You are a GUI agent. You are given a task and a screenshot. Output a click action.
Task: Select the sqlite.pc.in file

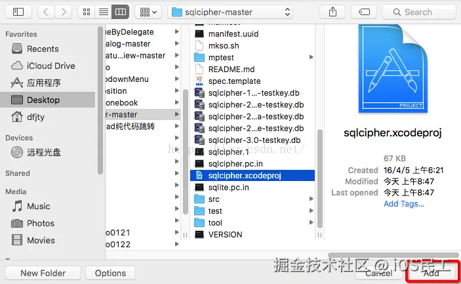click(252, 188)
